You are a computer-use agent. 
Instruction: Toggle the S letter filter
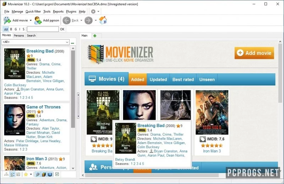(x=23, y=29)
